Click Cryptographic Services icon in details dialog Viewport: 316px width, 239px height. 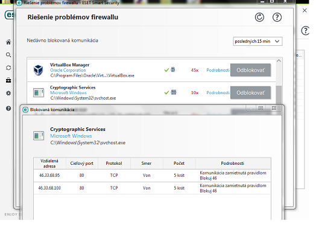[39, 136]
